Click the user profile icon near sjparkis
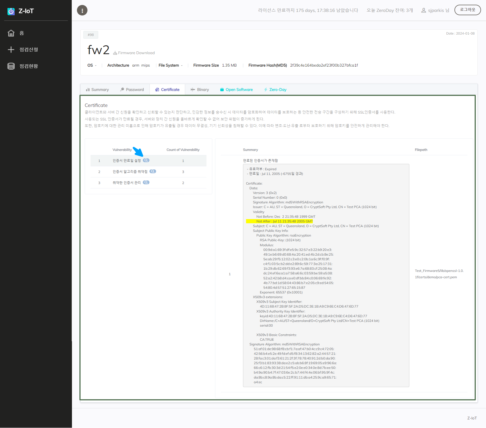486x428 pixels. (x=423, y=10)
